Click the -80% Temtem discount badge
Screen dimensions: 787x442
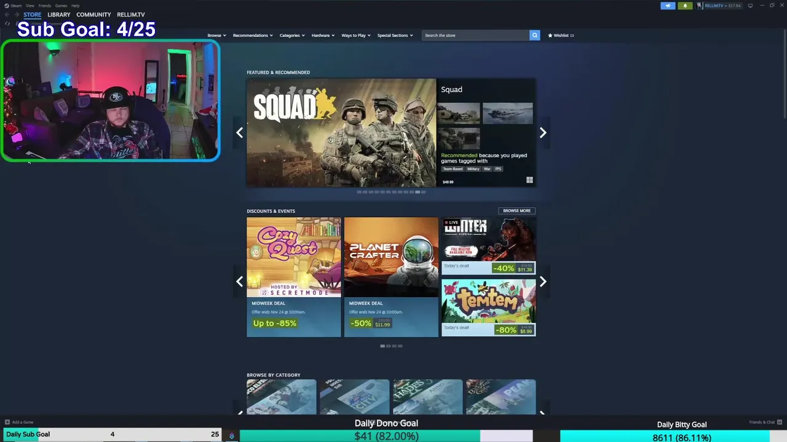coord(507,330)
